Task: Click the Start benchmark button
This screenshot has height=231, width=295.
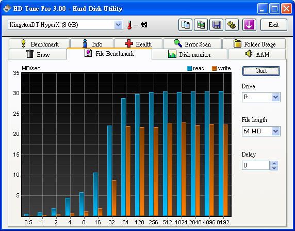Action: tap(261, 71)
